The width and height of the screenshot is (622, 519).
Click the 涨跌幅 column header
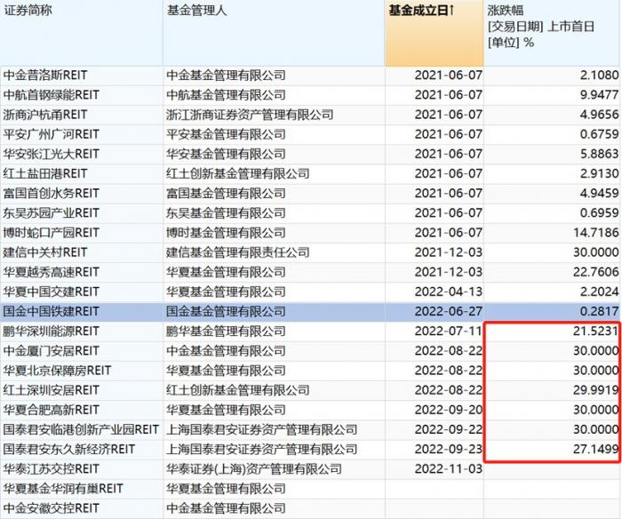(x=553, y=33)
